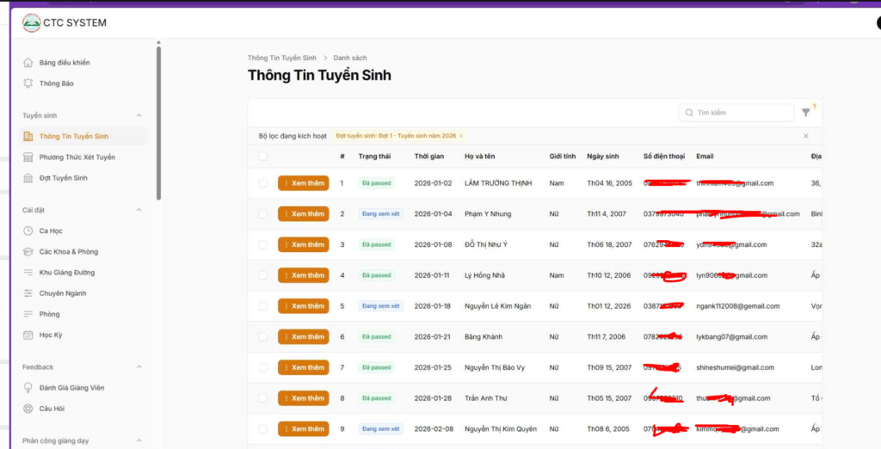Screen dimensions: 881x449
Task: Click Đợt Tuyển Sinh building icon
Action: (28, 177)
